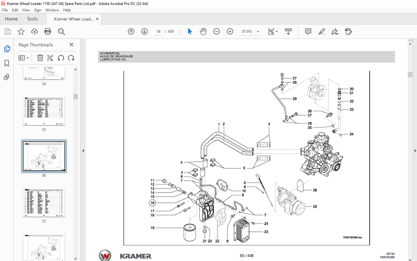Viewport: 417px width, 261px height.
Task: Open the Comment tool
Action: [308, 31]
